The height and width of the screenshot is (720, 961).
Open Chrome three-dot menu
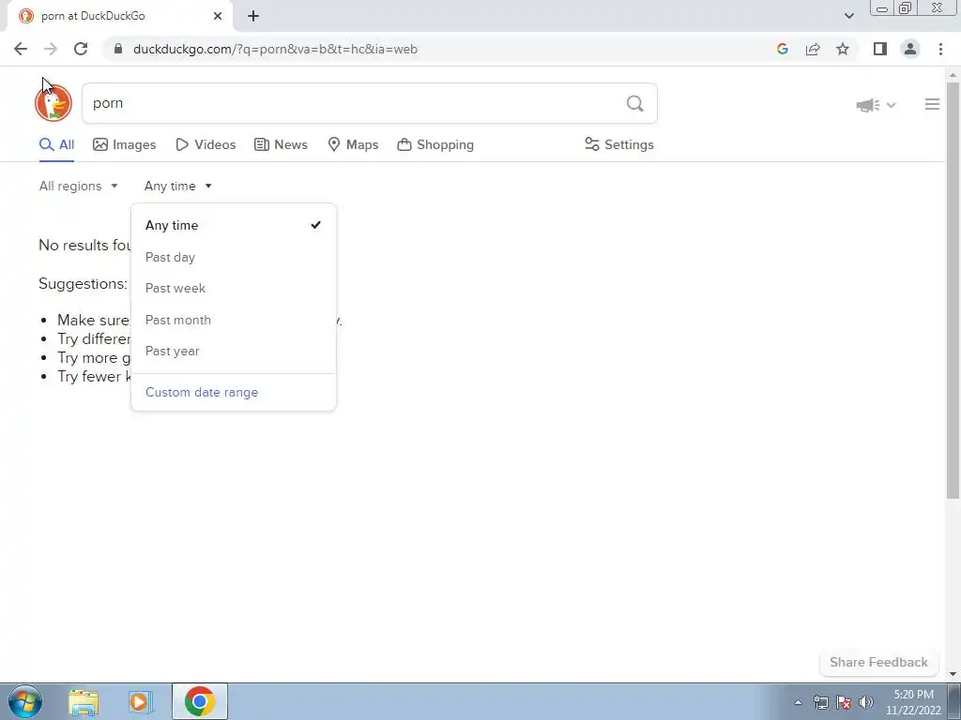click(x=940, y=49)
